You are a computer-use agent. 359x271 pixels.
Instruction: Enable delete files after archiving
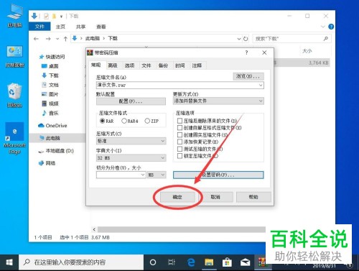click(x=179, y=121)
